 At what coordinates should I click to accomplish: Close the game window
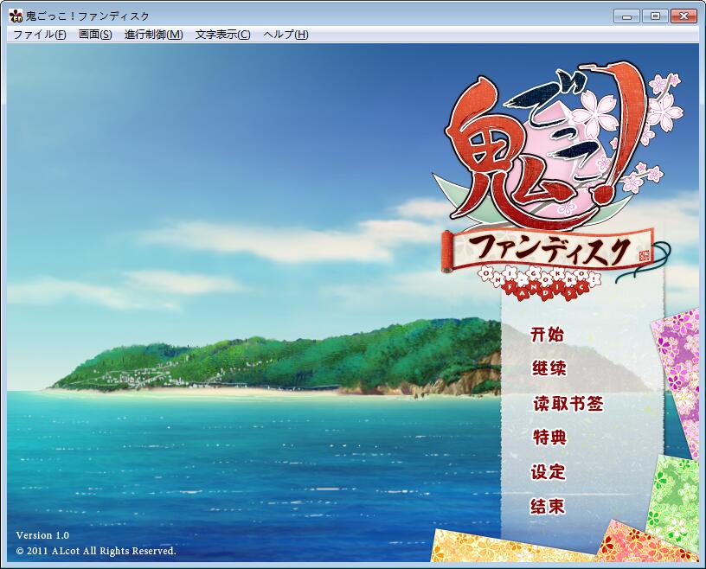[684, 16]
